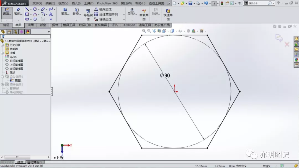The height and width of the screenshot is (168, 299).
Task: Click Section View icon in view toolbar
Action: click(159, 31)
